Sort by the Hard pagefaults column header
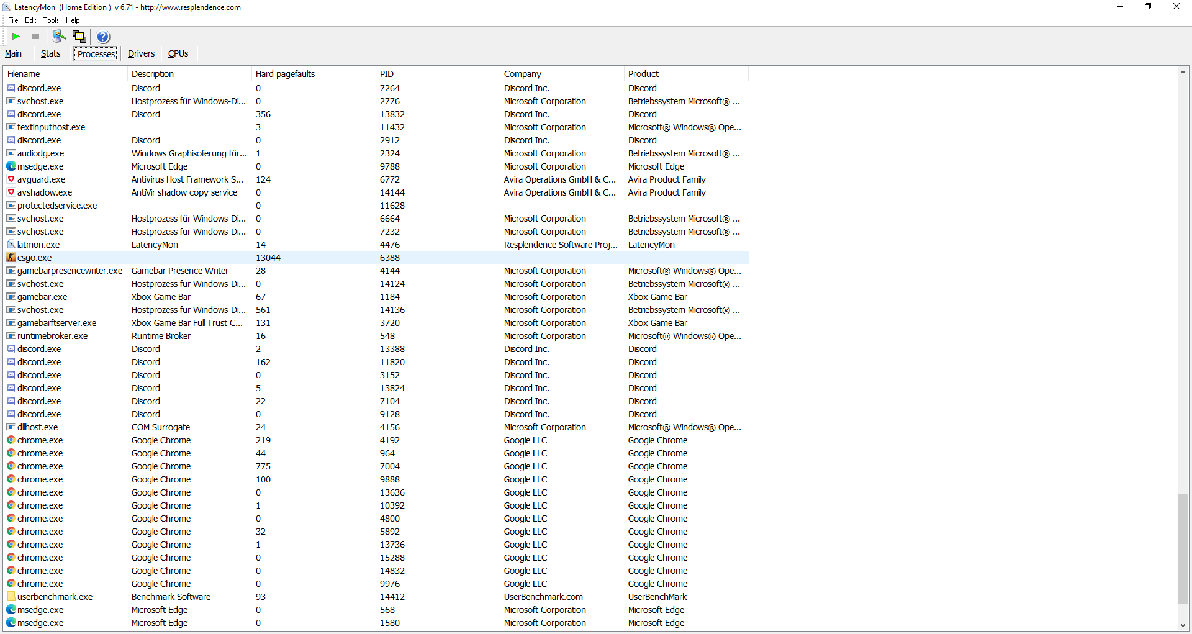 coord(314,74)
